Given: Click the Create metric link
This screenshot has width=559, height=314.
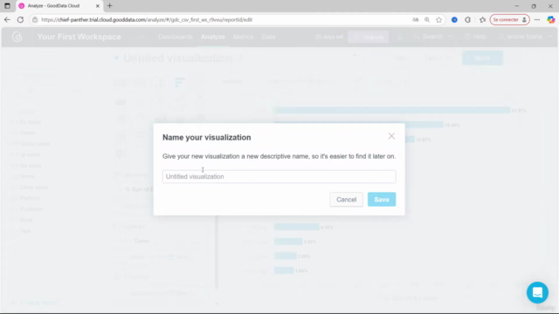Looking at the screenshot, I should point(35,303).
